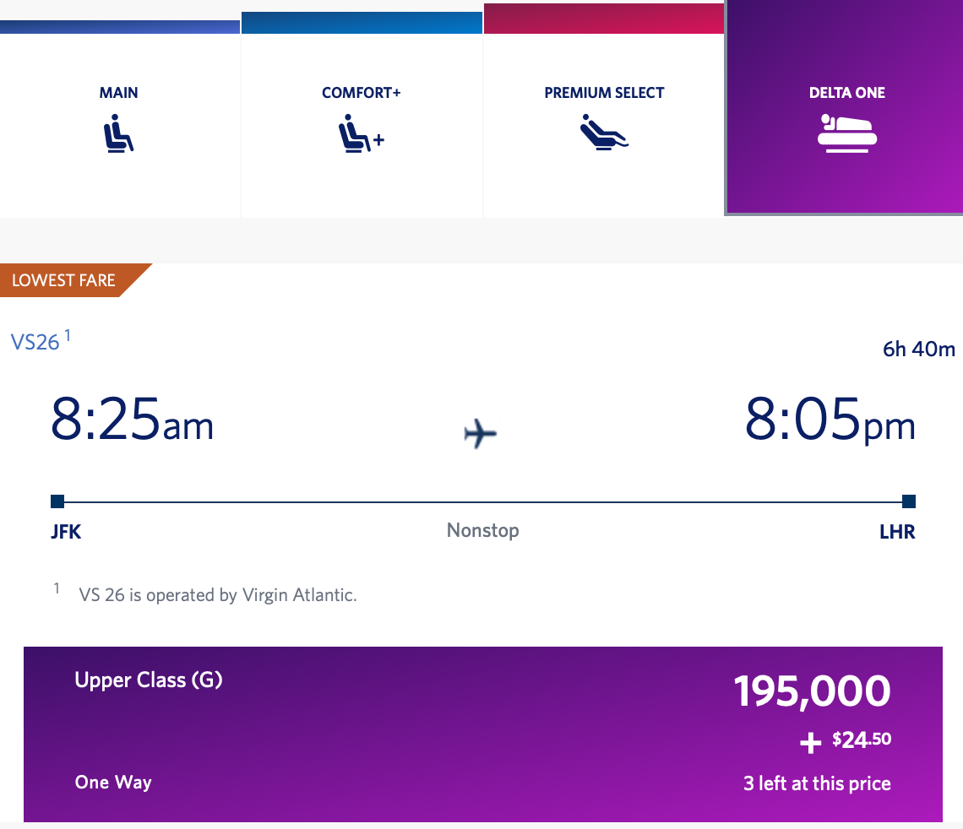Select the 195,000 miles fare price

pos(812,691)
